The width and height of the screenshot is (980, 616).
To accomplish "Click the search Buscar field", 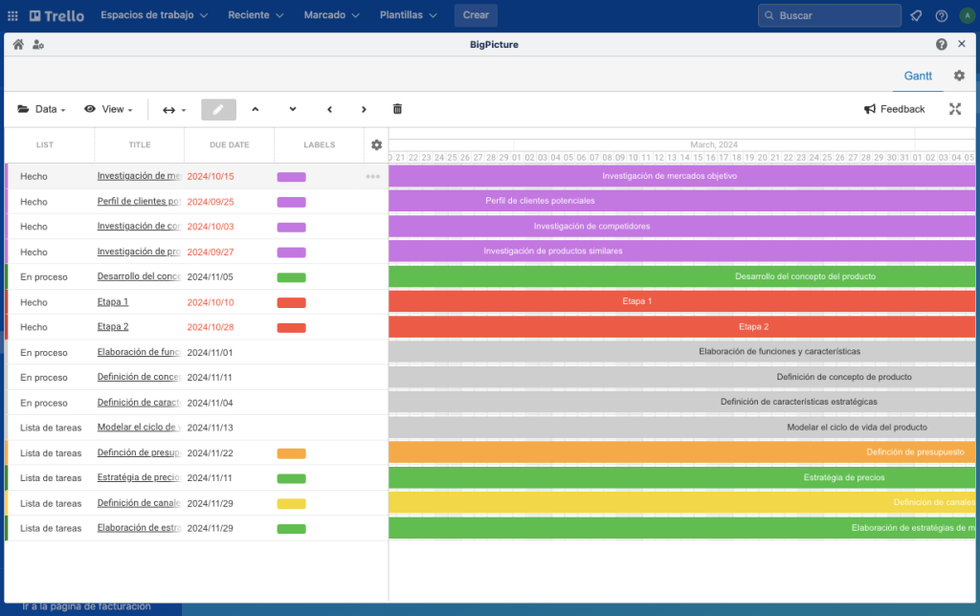I will tap(829, 14).
